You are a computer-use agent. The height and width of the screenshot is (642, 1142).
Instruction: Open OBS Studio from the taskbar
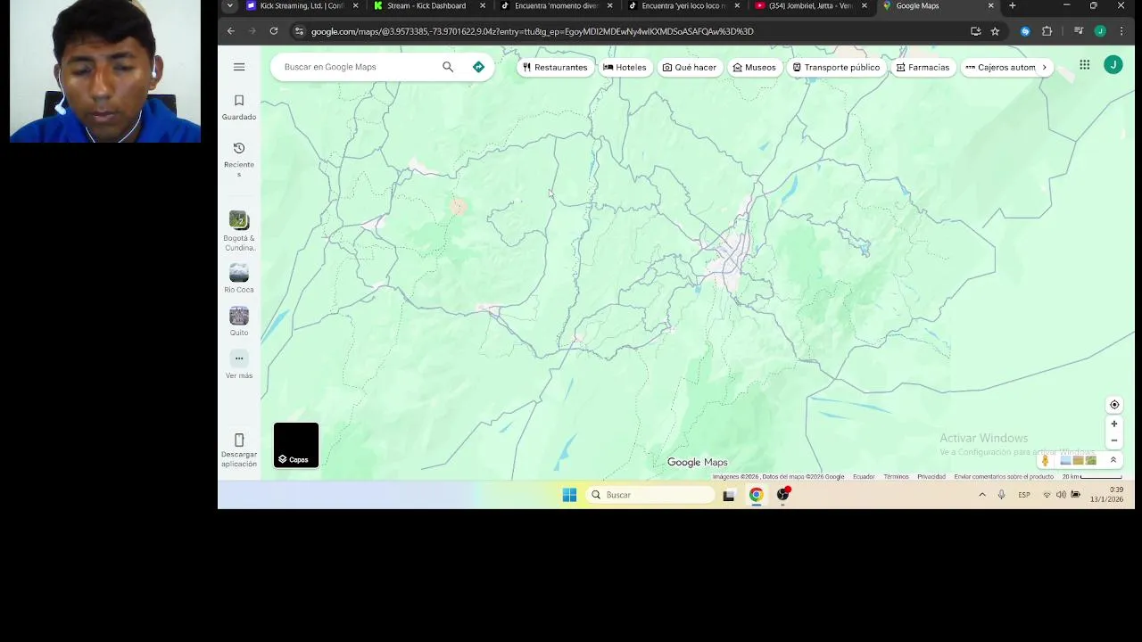[783, 495]
